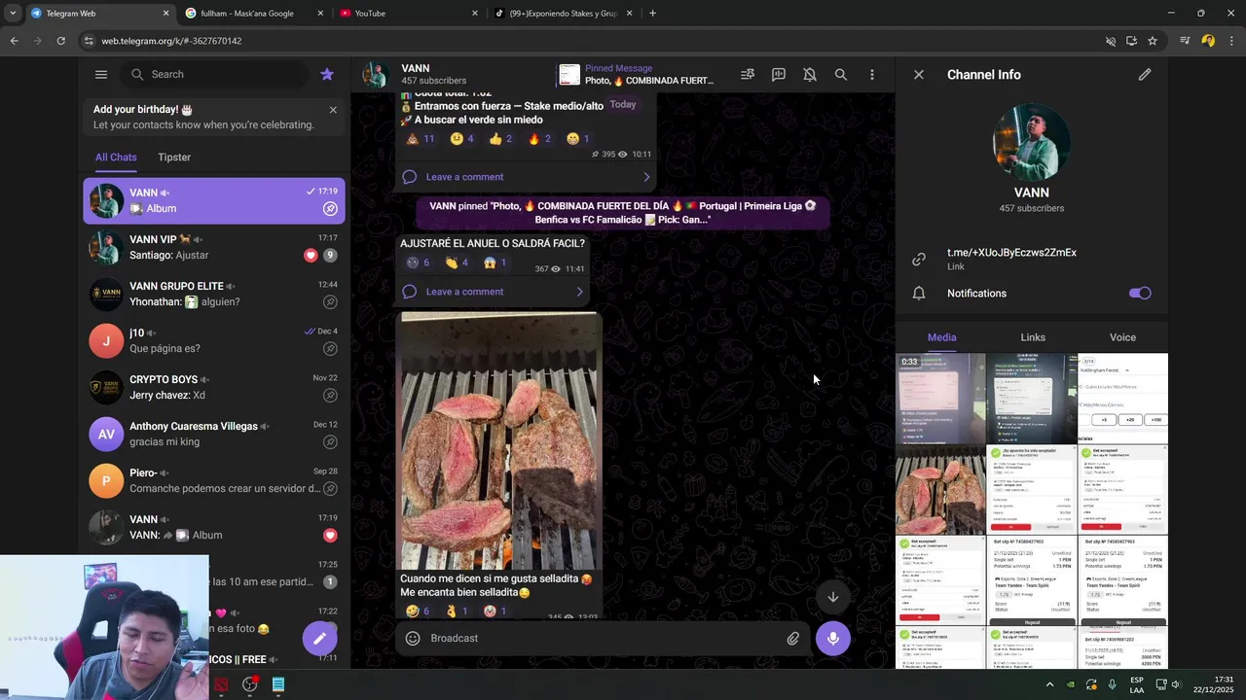Click the compose new message pencil button
Image resolution: width=1246 pixels, height=700 pixels.
(319, 639)
